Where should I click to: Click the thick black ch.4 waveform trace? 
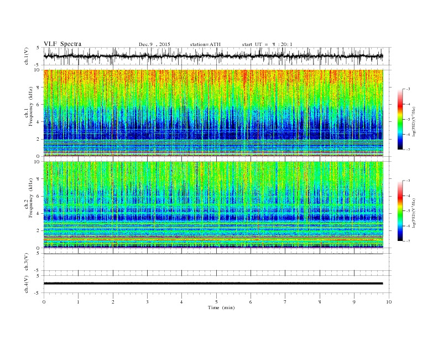[x=213, y=284]
